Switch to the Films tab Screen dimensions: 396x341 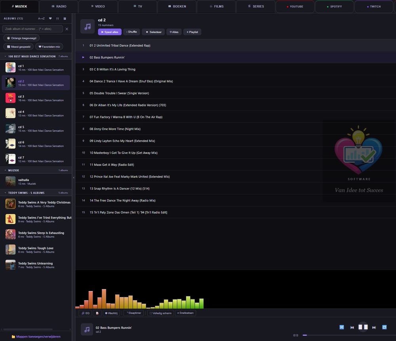[217, 6]
